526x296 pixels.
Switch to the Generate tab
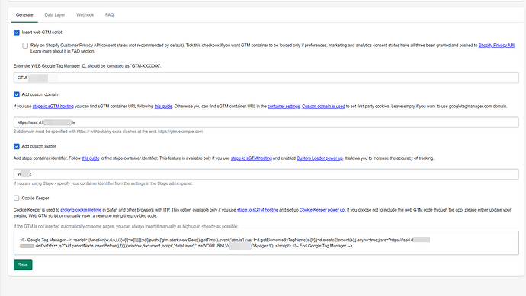click(24, 15)
